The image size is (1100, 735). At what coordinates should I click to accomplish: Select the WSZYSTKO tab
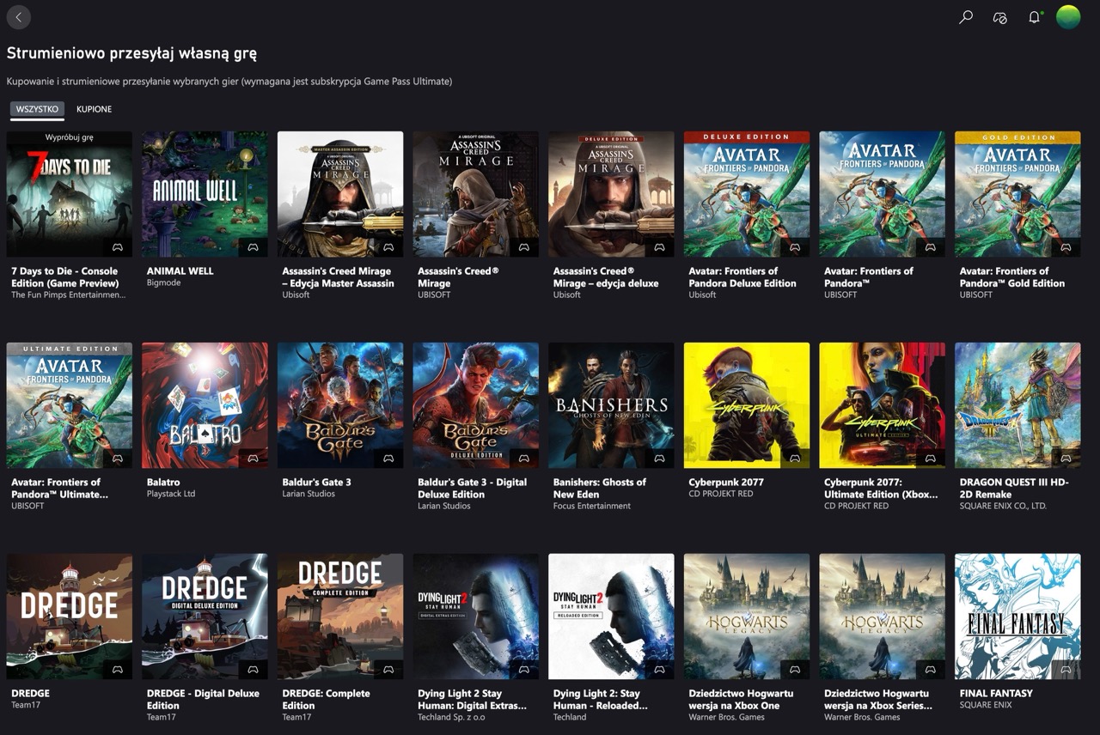pyautogui.click(x=37, y=109)
